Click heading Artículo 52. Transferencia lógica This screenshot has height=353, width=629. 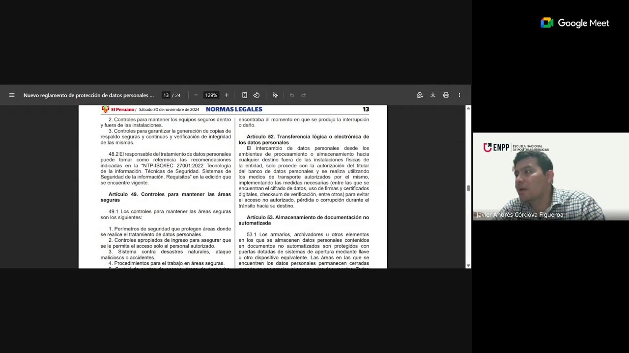tap(304, 139)
